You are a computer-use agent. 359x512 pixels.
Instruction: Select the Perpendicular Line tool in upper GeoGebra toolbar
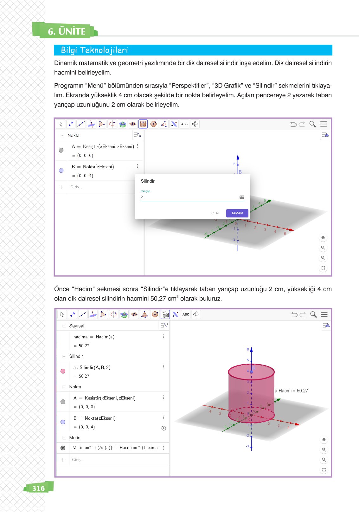[x=91, y=124]
